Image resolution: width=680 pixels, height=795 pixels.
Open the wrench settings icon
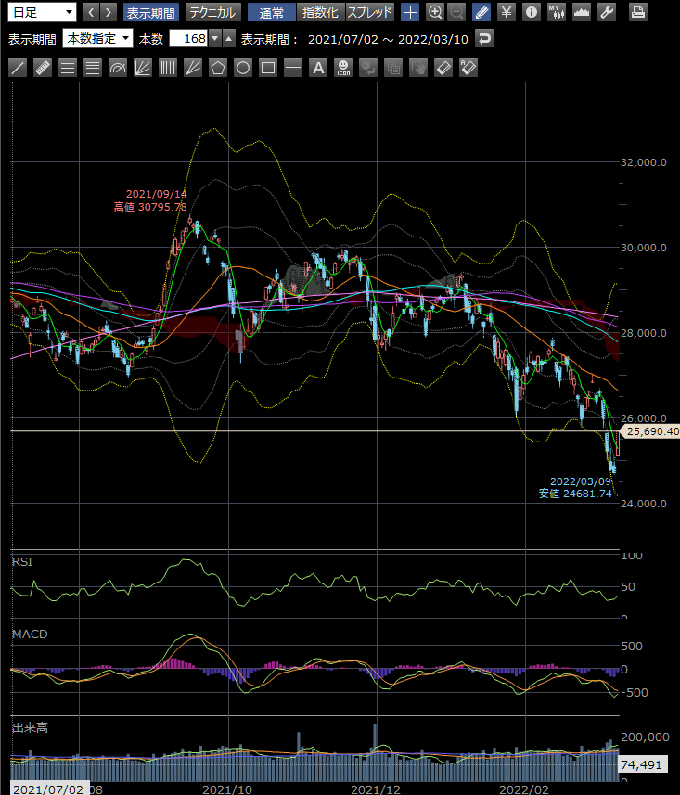[607, 12]
